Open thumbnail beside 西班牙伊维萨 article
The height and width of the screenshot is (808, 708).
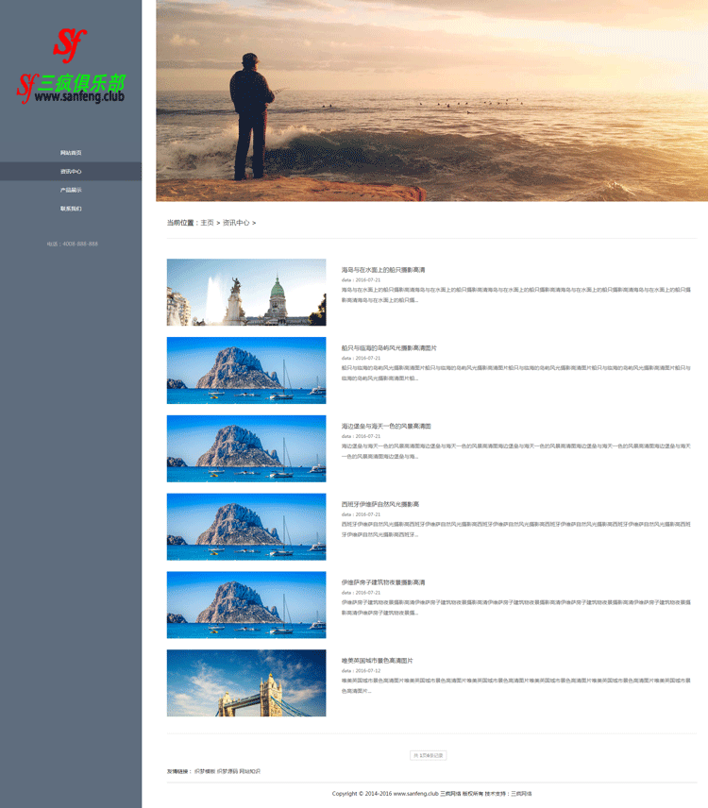pyautogui.click(x=246, y=527)
